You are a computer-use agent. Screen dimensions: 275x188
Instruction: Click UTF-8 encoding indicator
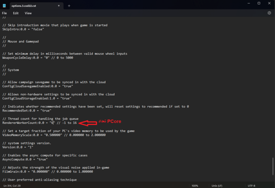tap(251, 185)
